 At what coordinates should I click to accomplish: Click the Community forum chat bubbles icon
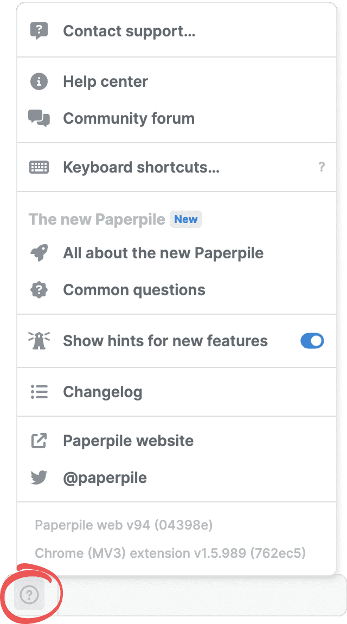[38, 118]
